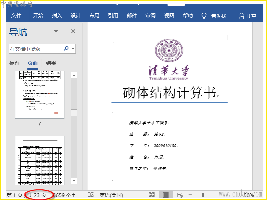The image size is (267, 200).
Task: Switch to Read Mode view icon
Action: tap(152, 195)
